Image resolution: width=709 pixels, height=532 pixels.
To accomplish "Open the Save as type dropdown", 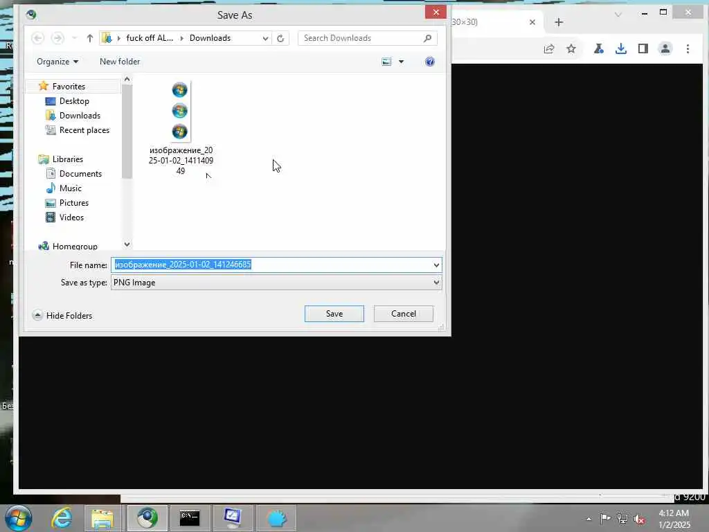I will click(276, 283).
